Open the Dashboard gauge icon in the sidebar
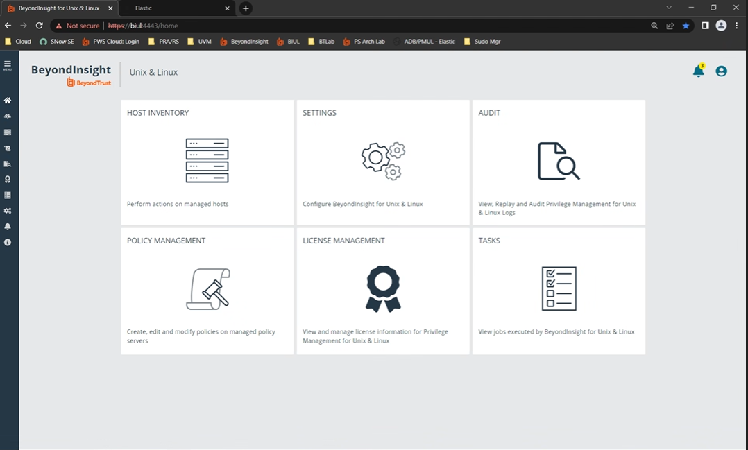748x450 pixels. pos(8,116)
